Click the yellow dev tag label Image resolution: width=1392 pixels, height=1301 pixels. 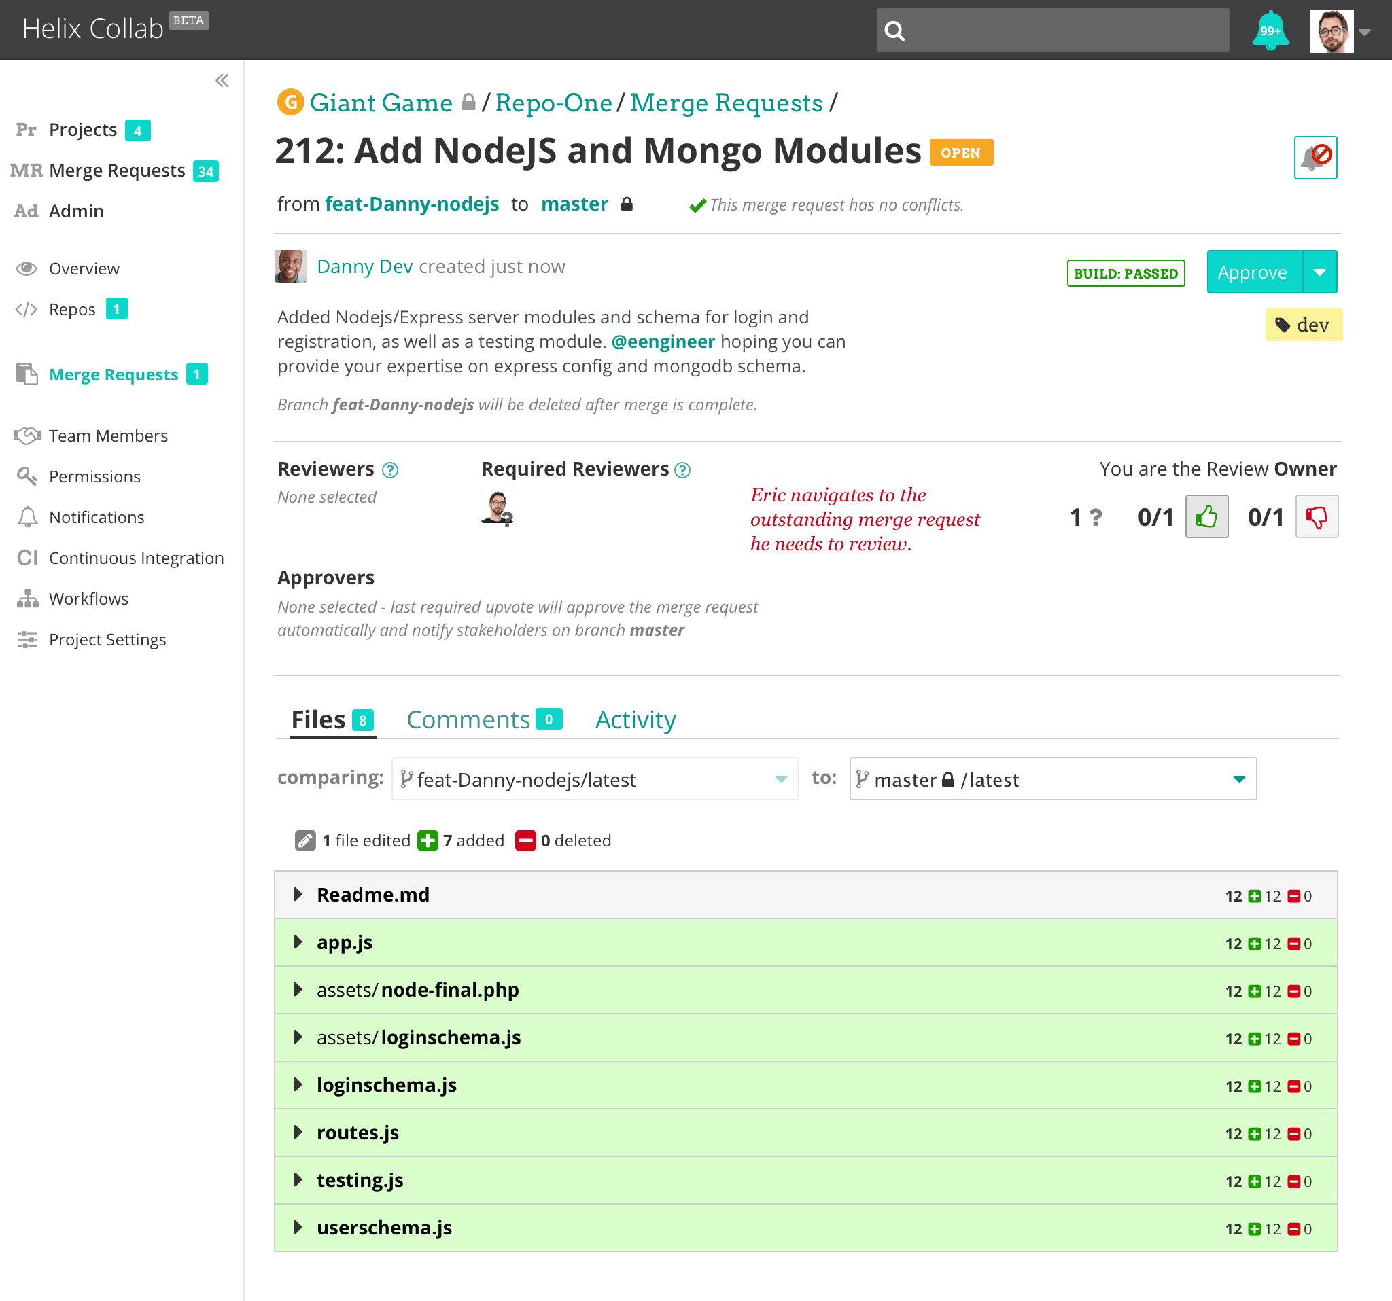click(1302, 325)
